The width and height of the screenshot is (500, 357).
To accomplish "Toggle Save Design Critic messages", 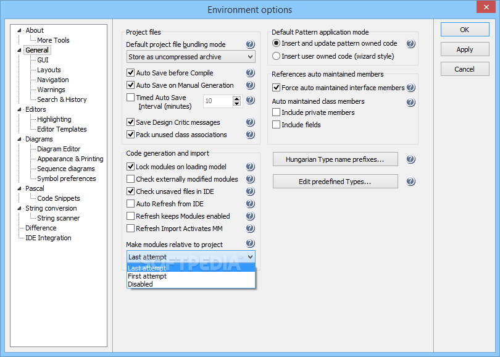I will (130, 122).
